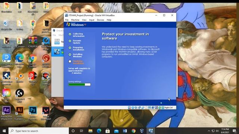Expand hidden system tray icons chevron
This screenshot has width=239, height=134.
click(x=209, y=131)
